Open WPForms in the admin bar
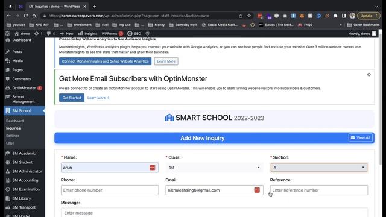Screen dimensions: 386x217 click(112, 34)
